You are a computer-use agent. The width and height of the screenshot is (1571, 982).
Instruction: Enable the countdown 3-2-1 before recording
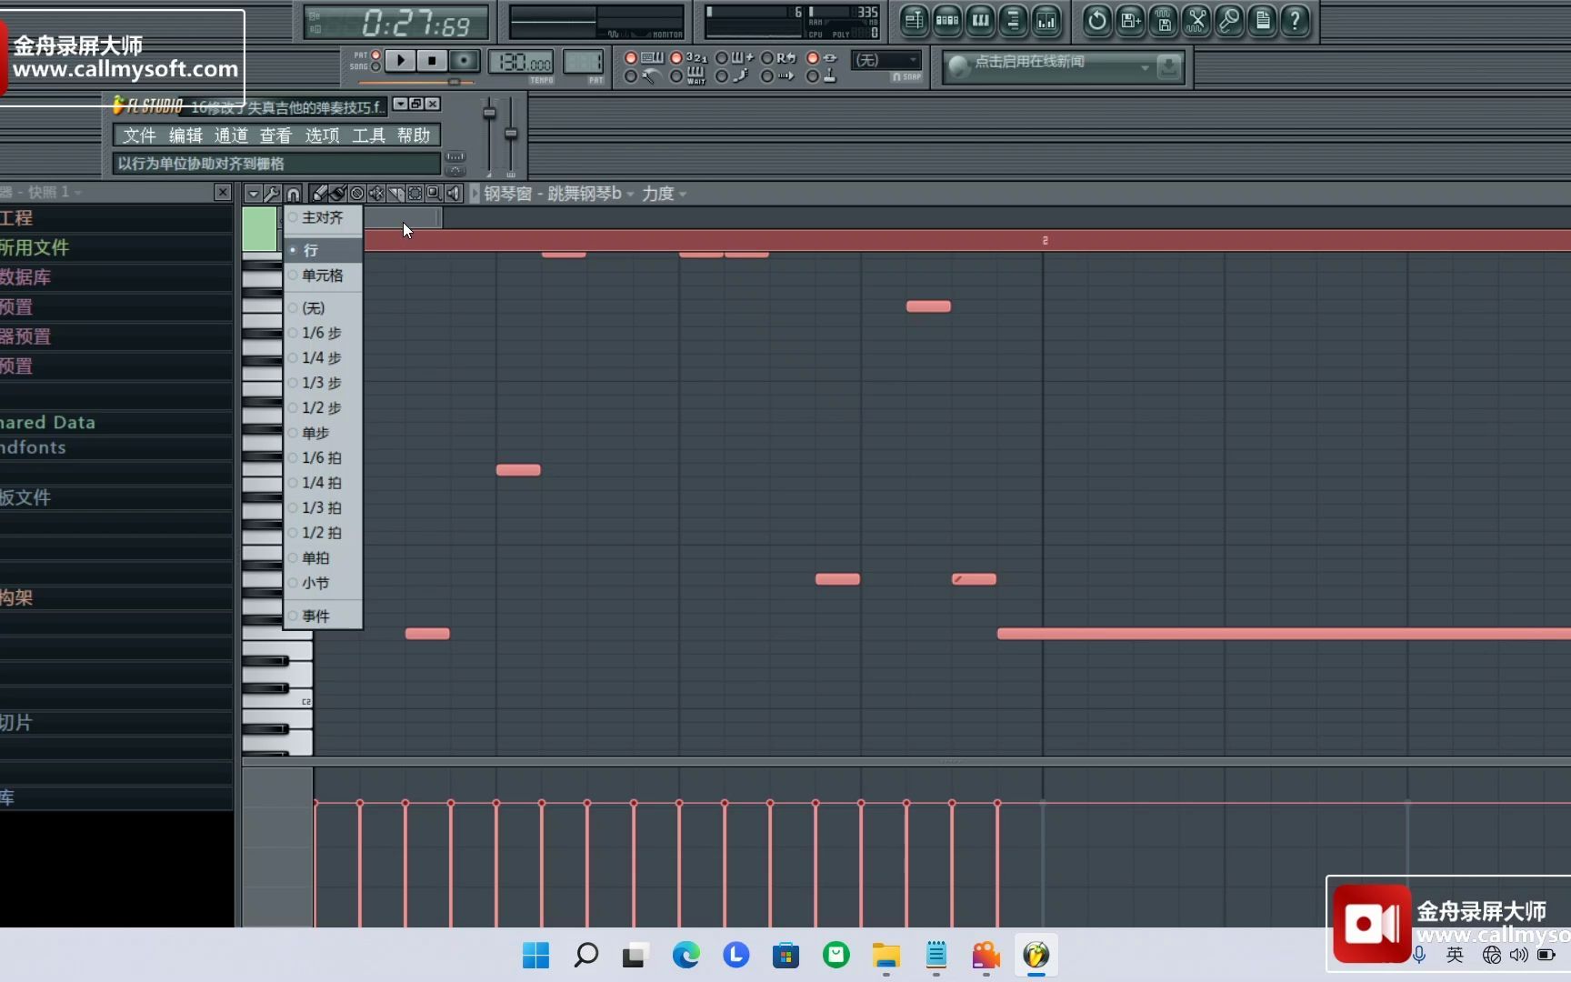click(x=677, y=58)
